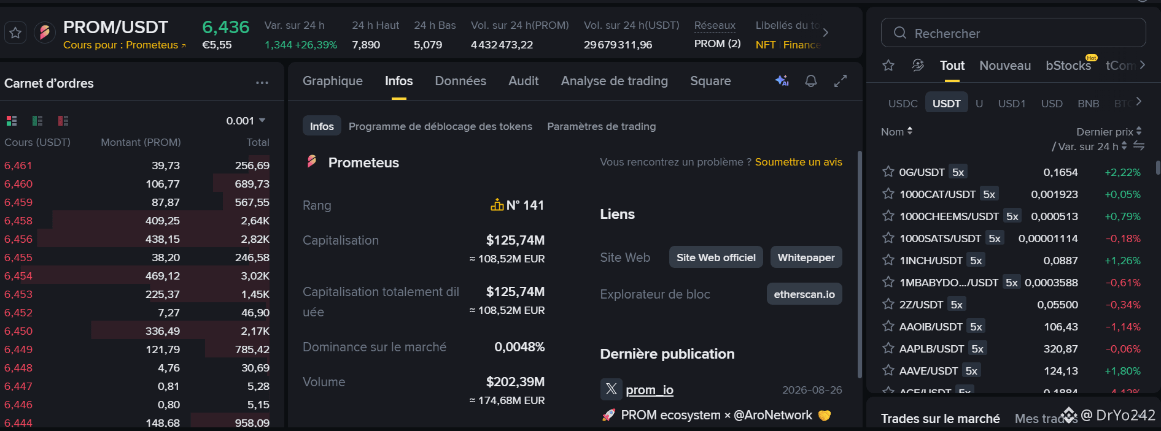1161x431 pixels.
Task: Open Trades sur le marché tab
Action: tap(940, 419)
